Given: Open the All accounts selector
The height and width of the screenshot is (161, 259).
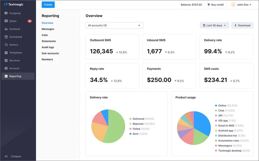Looking at the screenshot, I should (114, 25).
